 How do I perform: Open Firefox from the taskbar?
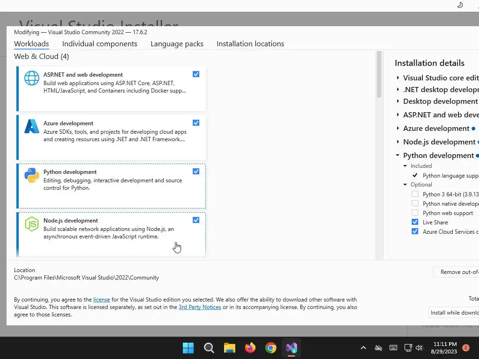point(250,348)
